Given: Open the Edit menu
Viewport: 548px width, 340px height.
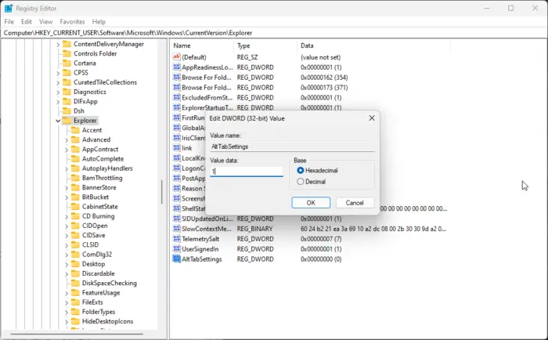Looking at the screenshot, I should [x=26, y=22].
